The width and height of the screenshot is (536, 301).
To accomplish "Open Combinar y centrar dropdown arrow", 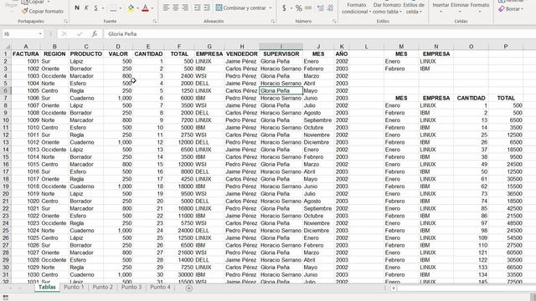I will tap(271, 8).
